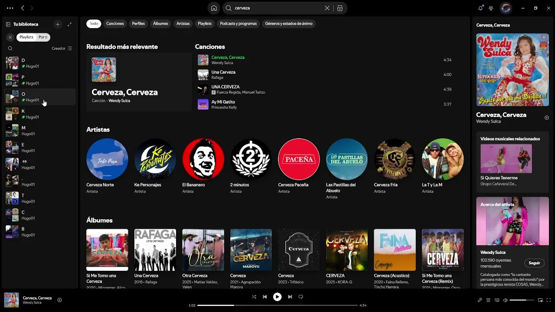Select the Álbumes filter tab
555x312 pixels.
[160, 24]
